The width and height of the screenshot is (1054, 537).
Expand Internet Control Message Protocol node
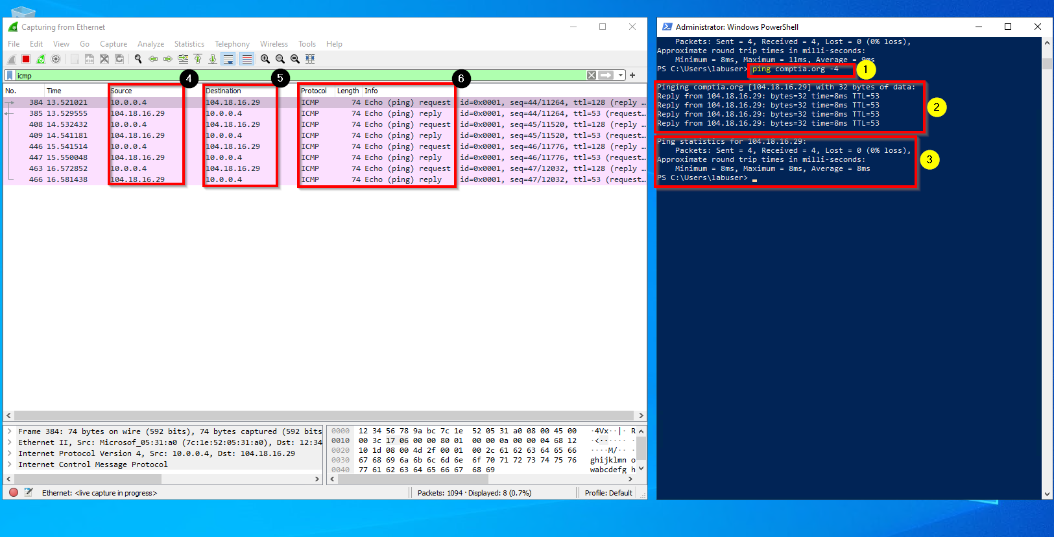pos(10,464)
